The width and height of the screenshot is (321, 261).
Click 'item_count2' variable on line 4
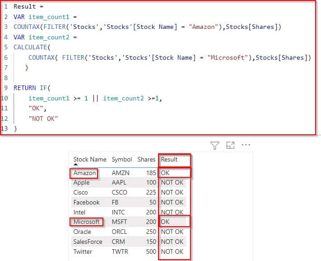[x=49, y=38]
